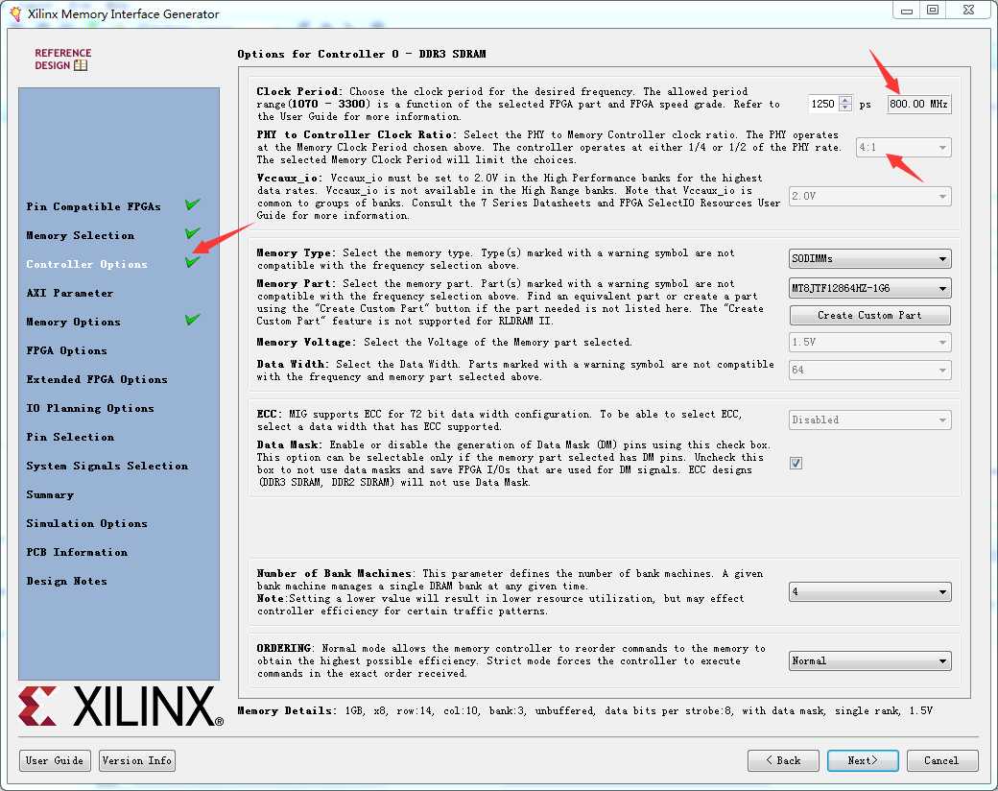Select IO Planning Options step
This screenshot has width=998, height=791.
coord(90,408)
